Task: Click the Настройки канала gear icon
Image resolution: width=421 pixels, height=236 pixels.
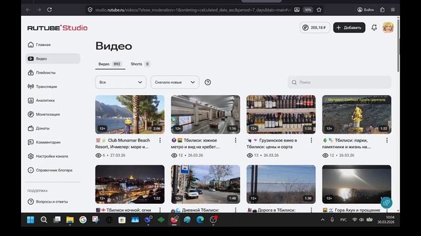Action: (x=31, y=156)
